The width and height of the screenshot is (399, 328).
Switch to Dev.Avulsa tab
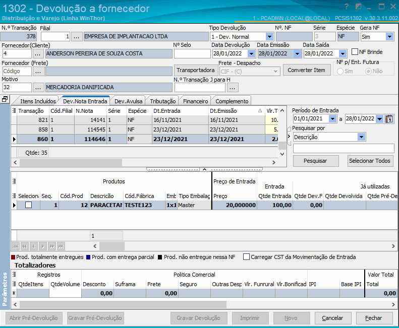[129, 101]
